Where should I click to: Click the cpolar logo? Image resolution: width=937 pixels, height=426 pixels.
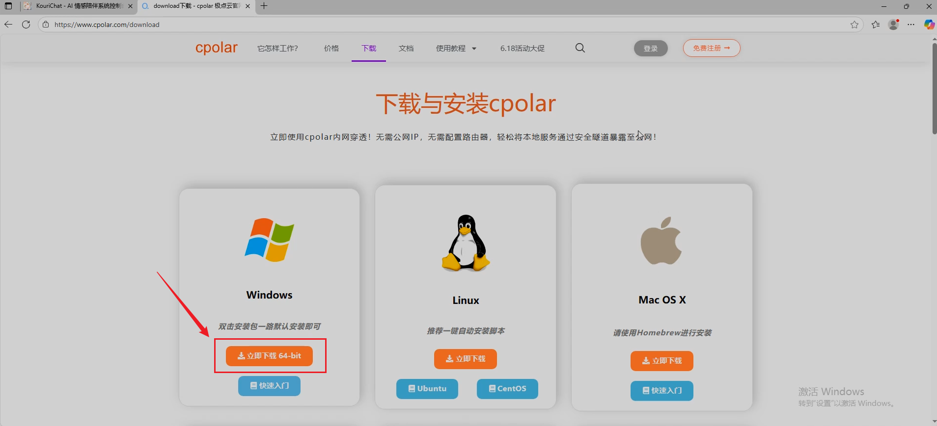coord(216,48)
